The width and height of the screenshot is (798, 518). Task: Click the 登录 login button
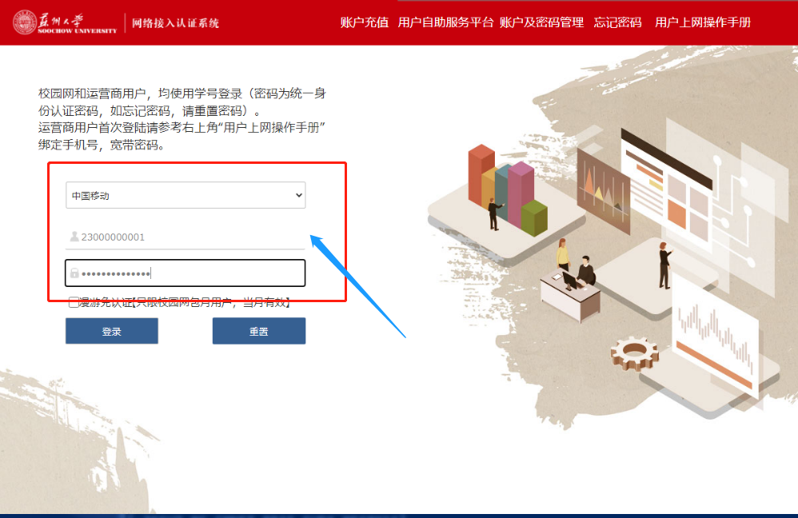(111, 331)
